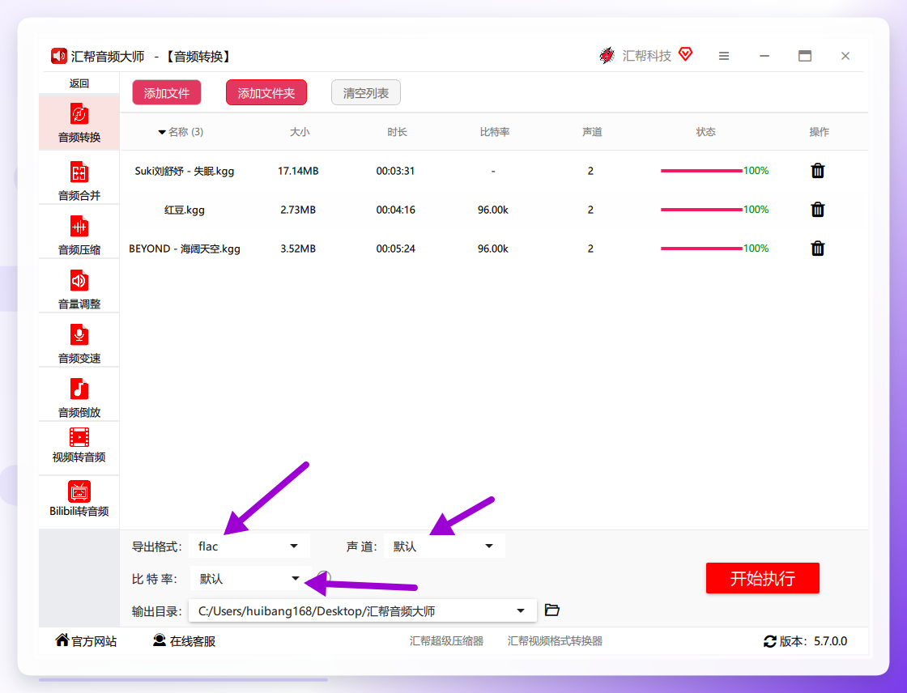Click the 操作 column header
This screenshot has height=693, width=907.
[x=819, y=132]
